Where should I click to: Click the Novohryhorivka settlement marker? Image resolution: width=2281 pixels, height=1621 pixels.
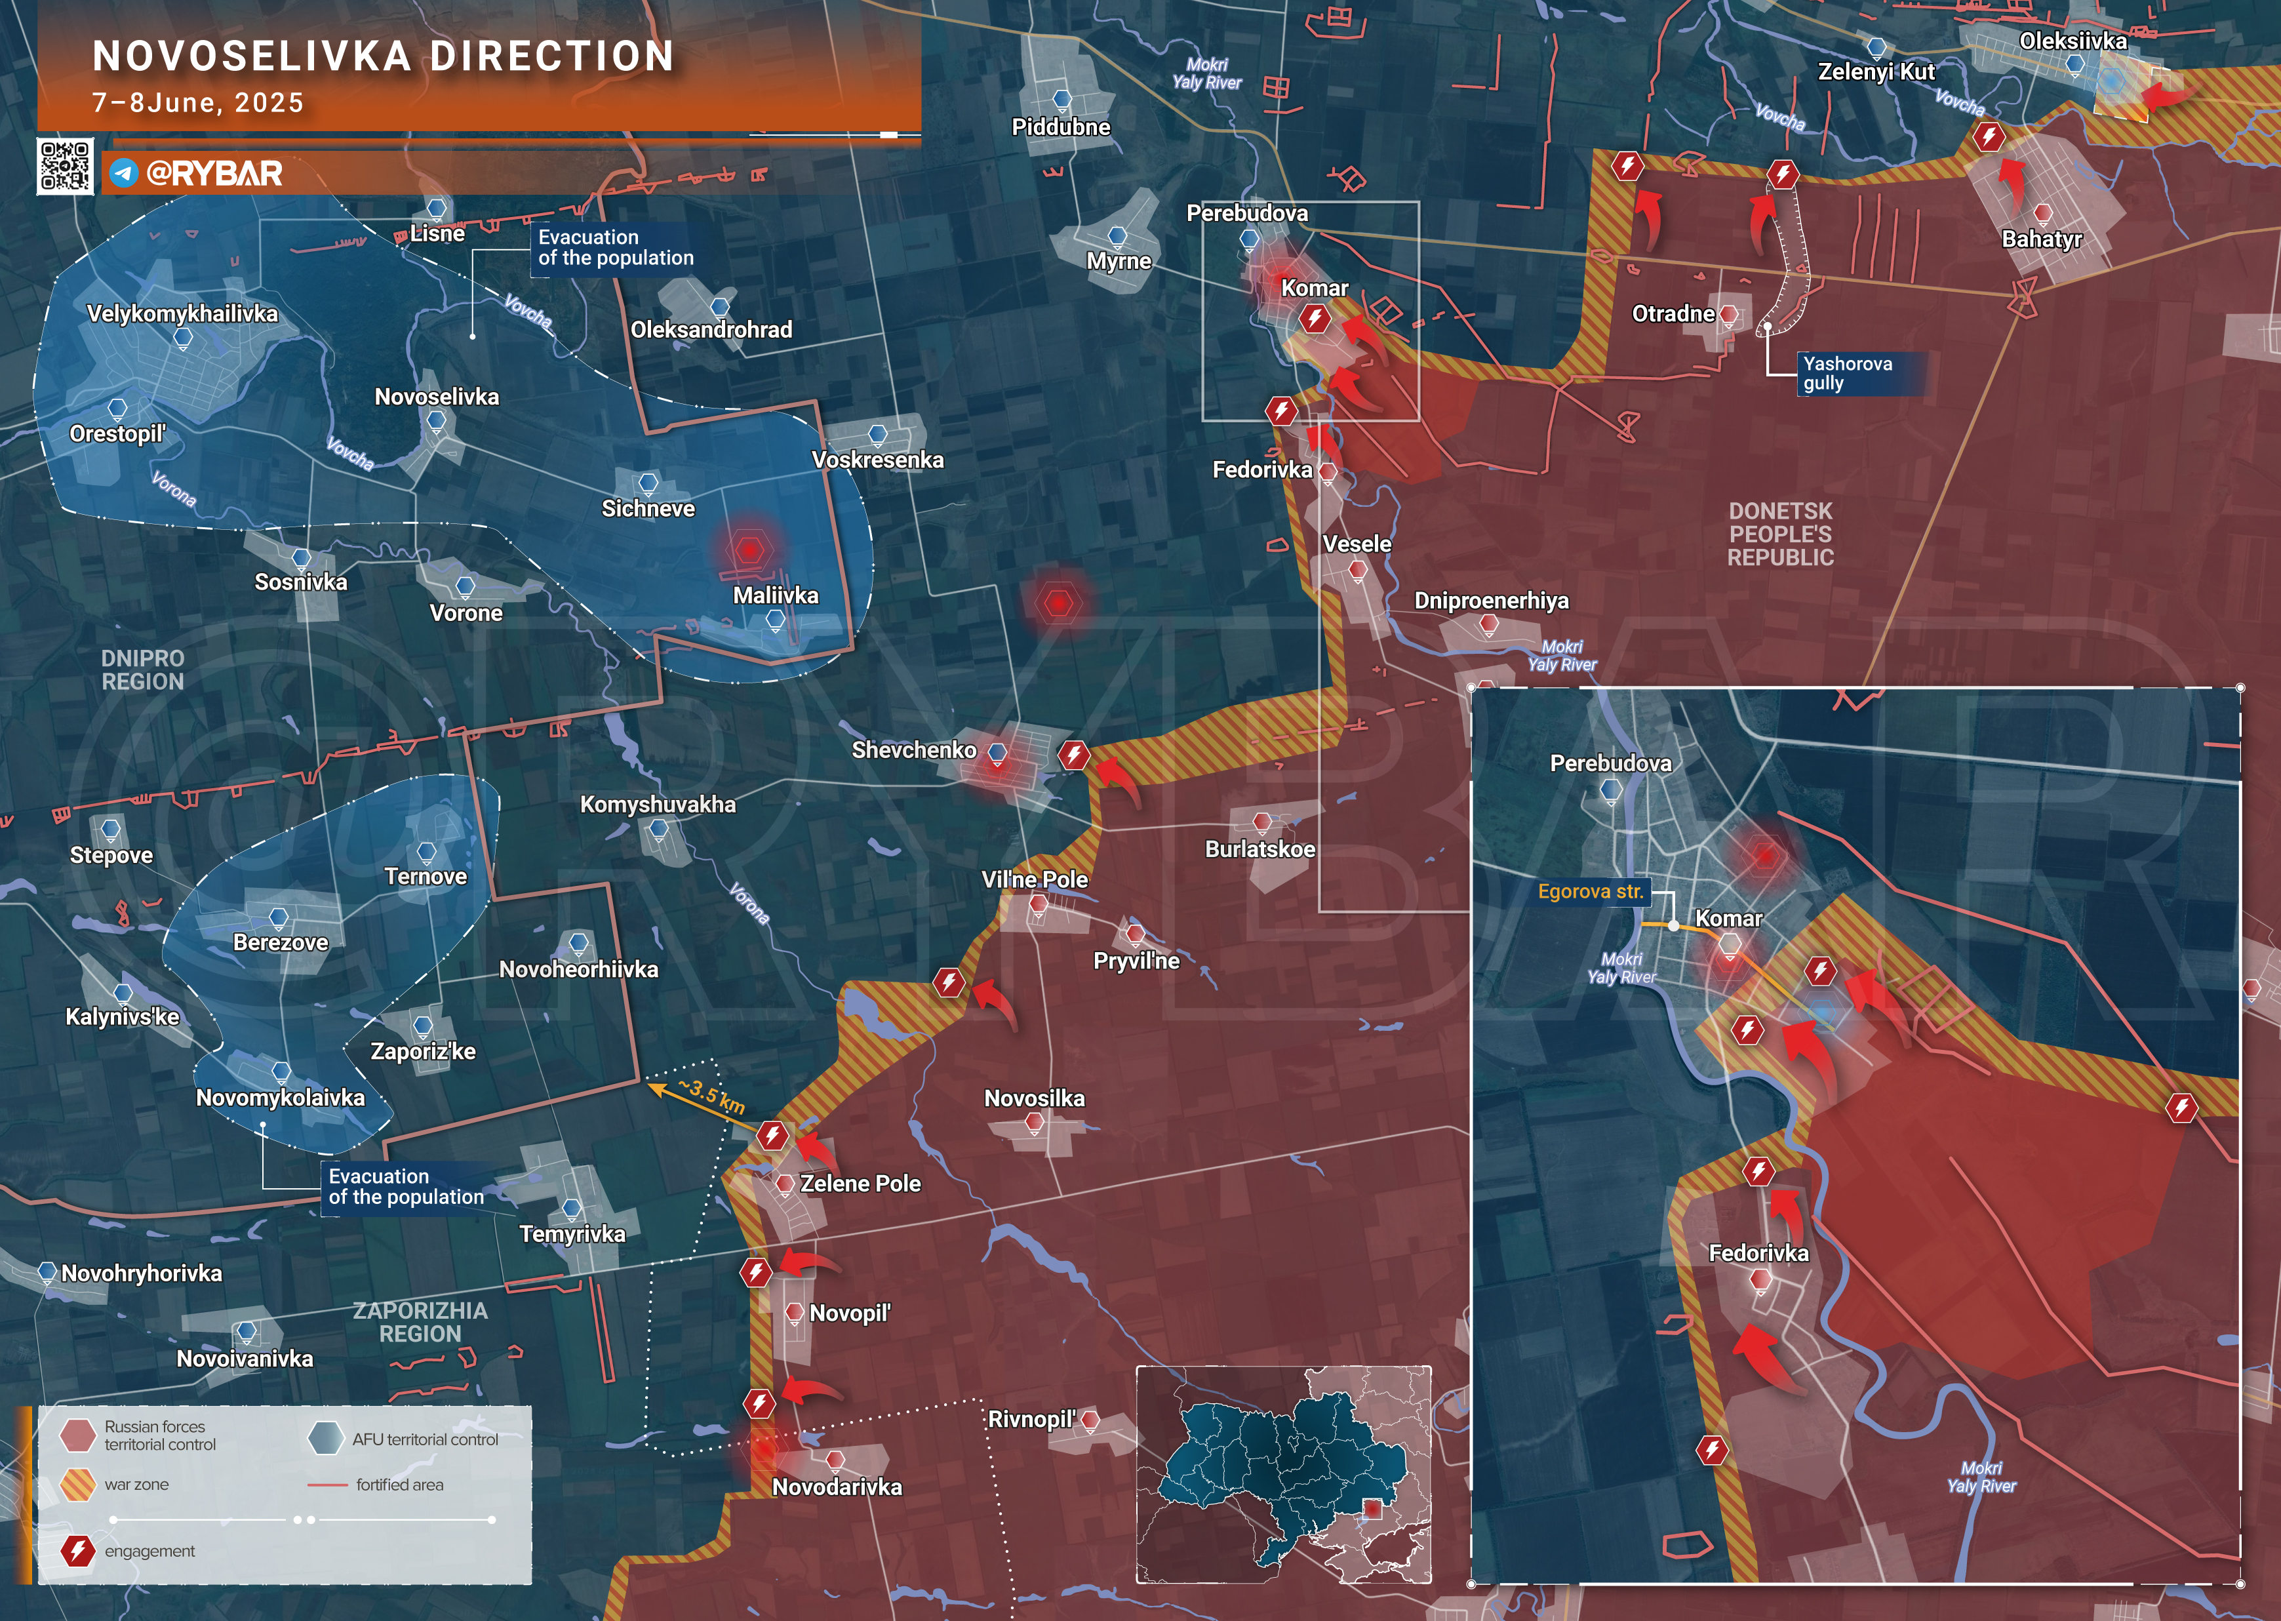point(47,1273)
